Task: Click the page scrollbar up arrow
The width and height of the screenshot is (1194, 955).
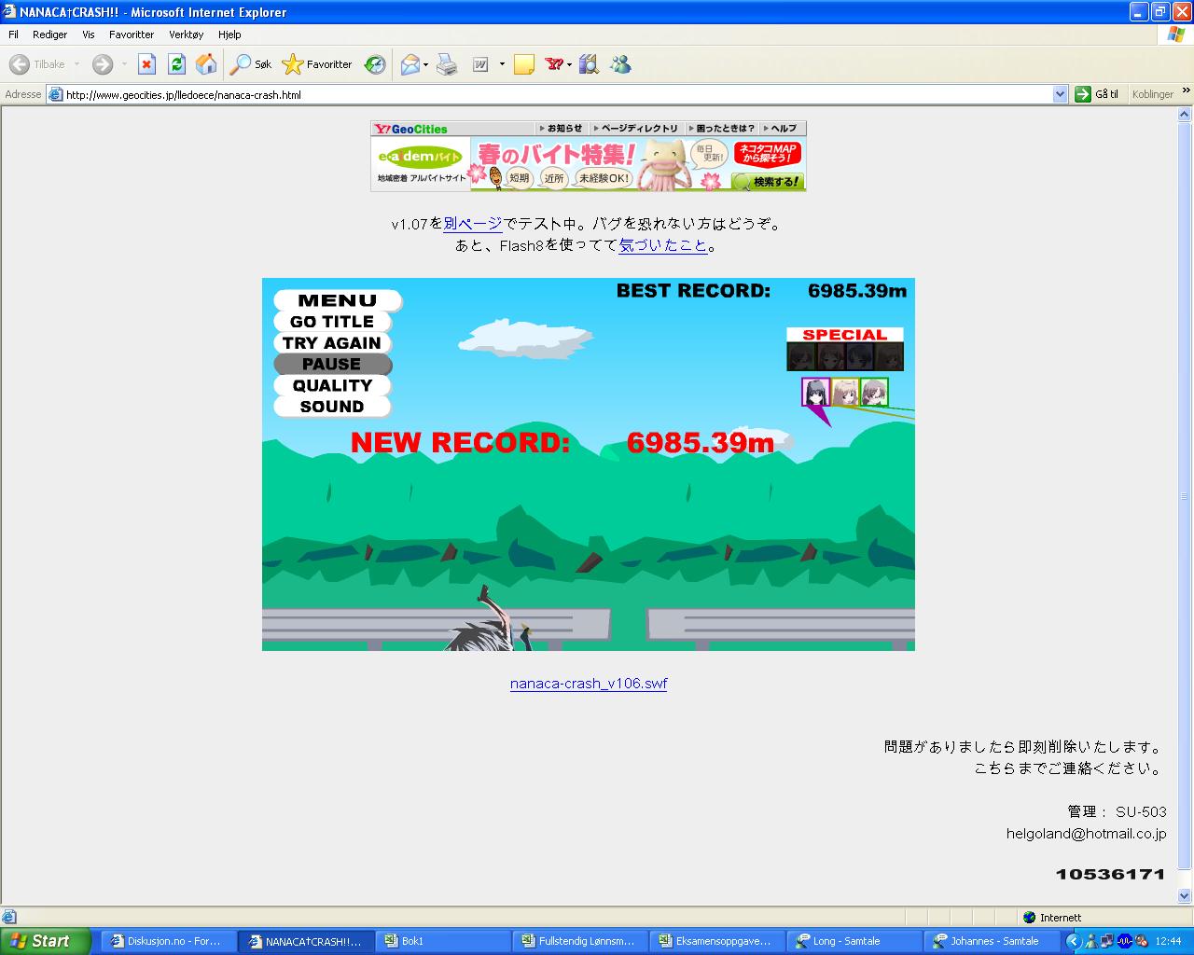Action: 1186,115
